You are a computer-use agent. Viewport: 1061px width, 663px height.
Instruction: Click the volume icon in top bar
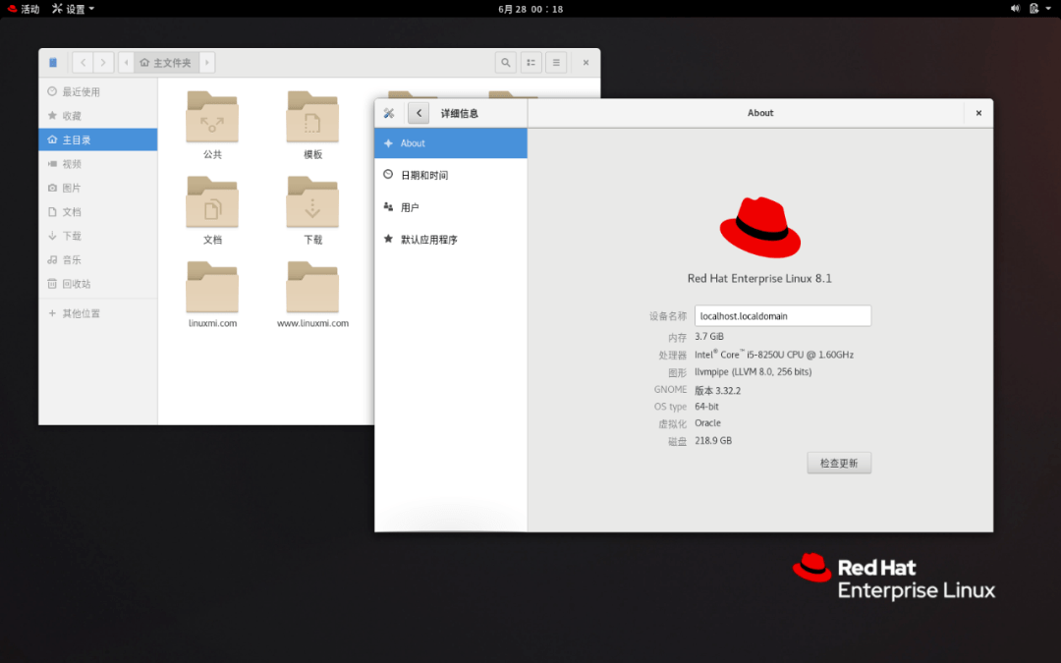(x=1015, y=9)
